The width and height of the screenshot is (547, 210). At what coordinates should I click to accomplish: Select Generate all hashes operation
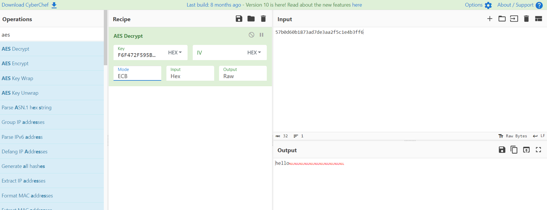(52, 166)
